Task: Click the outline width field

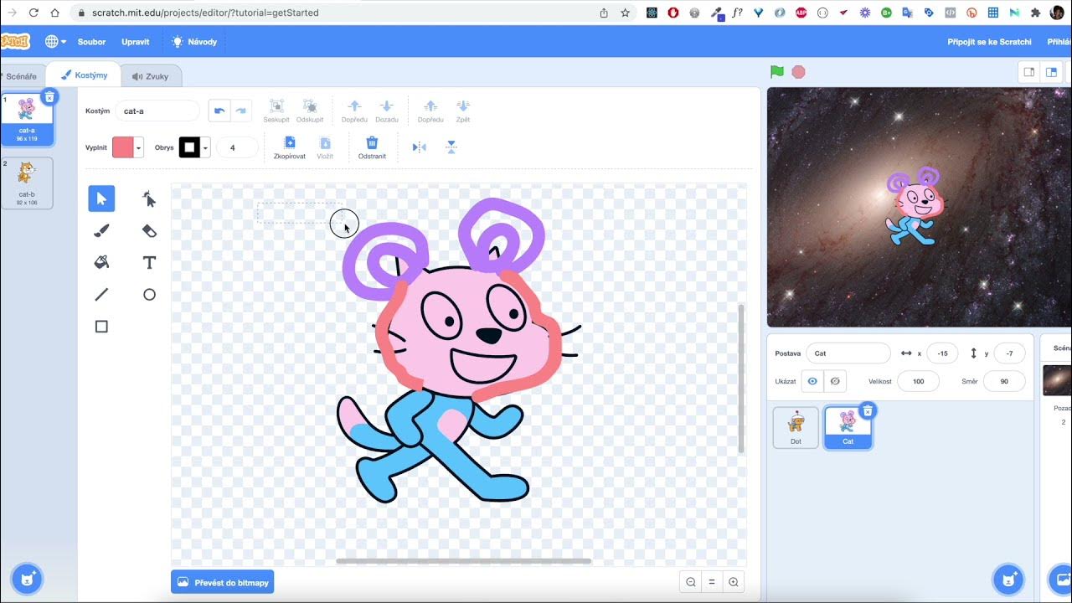Action: [237, 147]
